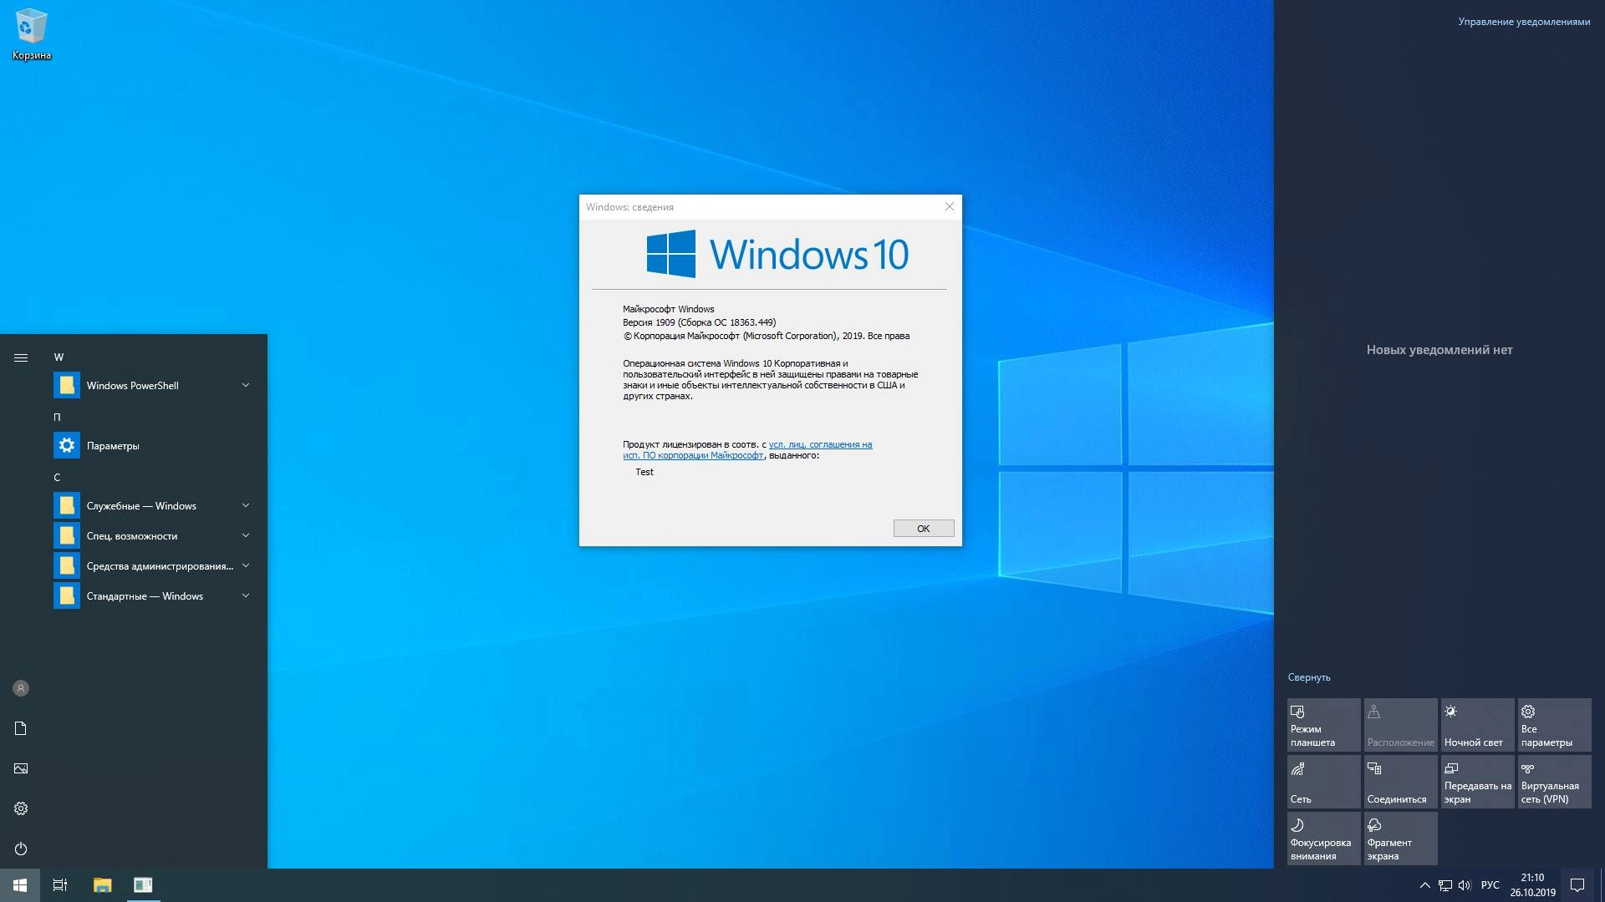
Task: Jump to letter W header in Start
Action: [x=59, y=357]
